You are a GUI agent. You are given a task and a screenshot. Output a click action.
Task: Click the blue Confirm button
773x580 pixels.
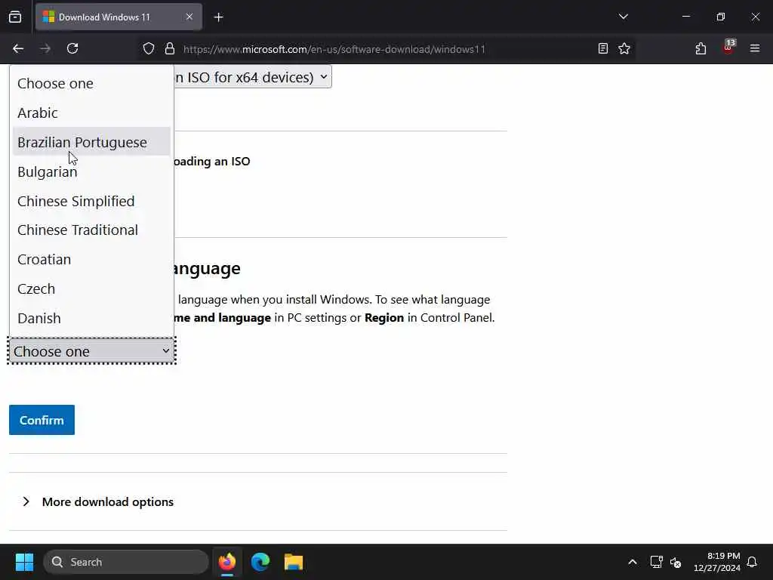click(x=42, y=420)
